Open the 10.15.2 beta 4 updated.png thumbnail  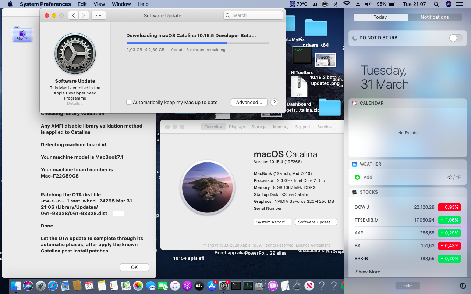pos(325,61)
